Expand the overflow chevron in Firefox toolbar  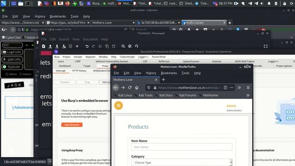pyautogui.click(x=239, y=88)
